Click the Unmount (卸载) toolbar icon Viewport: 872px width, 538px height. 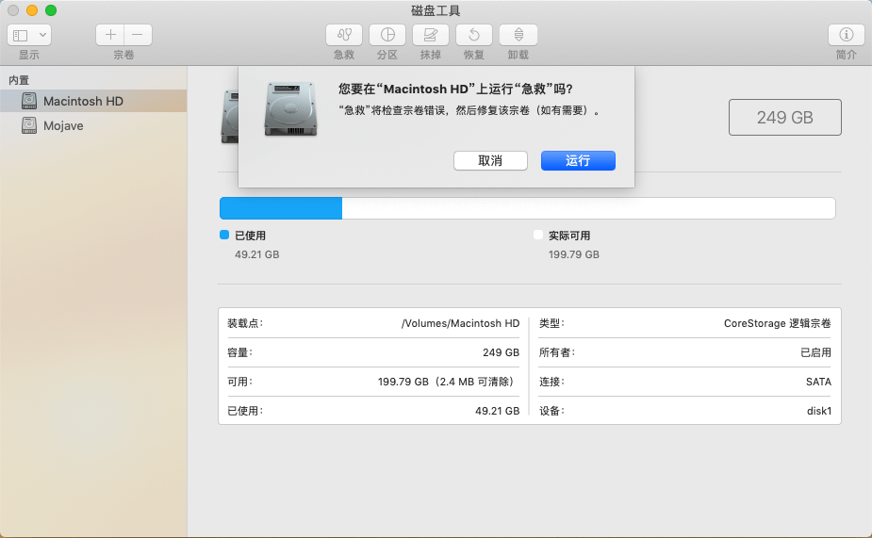[518, 35]
